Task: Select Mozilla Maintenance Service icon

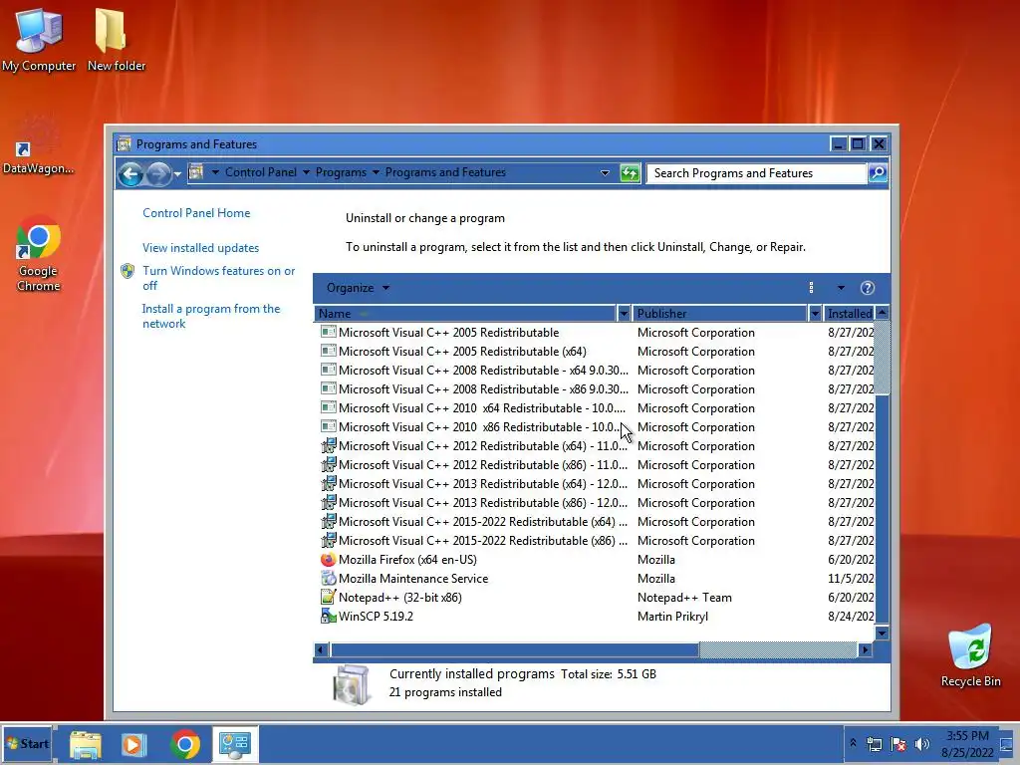Action: point(328,579)
